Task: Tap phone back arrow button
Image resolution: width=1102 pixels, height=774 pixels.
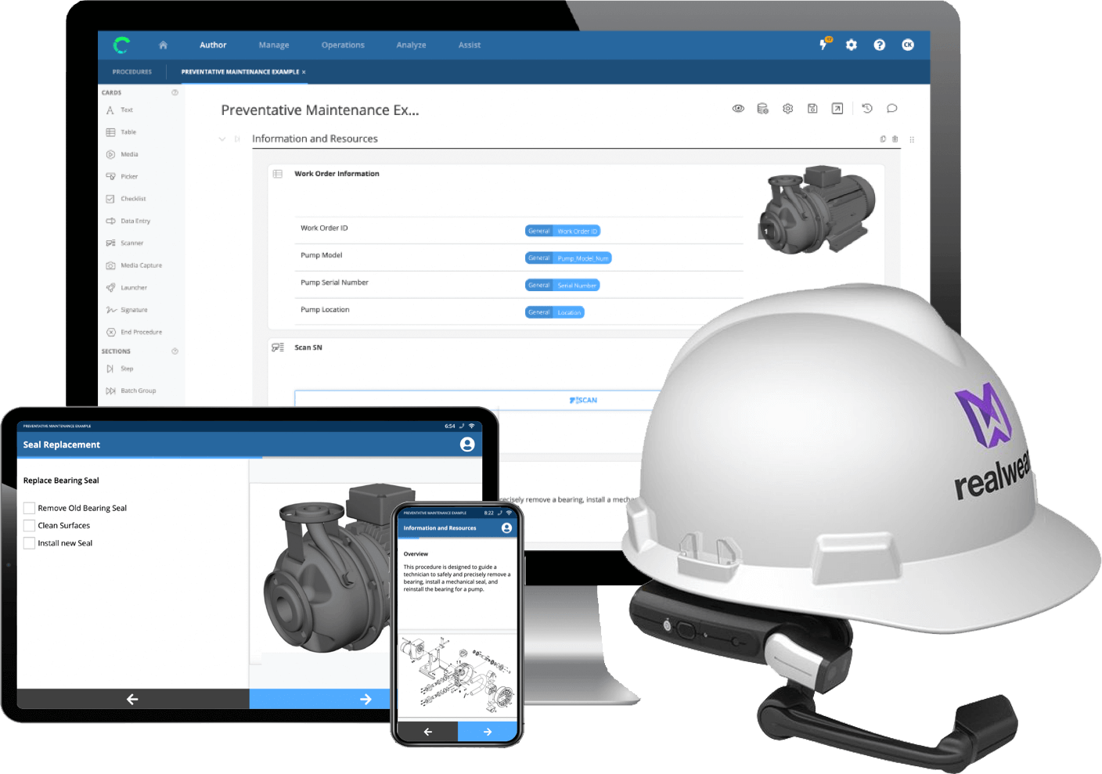Action: point(427,732)
